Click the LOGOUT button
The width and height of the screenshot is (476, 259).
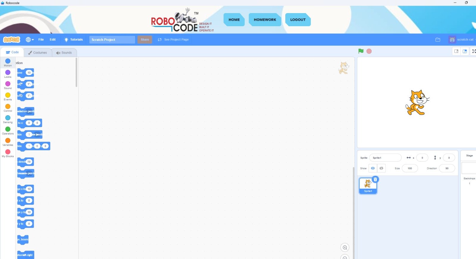click(x=298, y=20)
